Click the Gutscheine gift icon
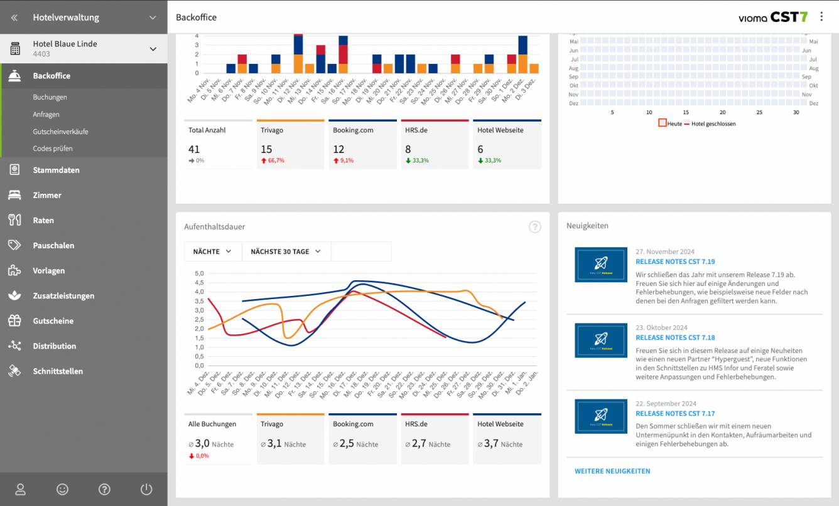839x506 pixels. (14, 320)
